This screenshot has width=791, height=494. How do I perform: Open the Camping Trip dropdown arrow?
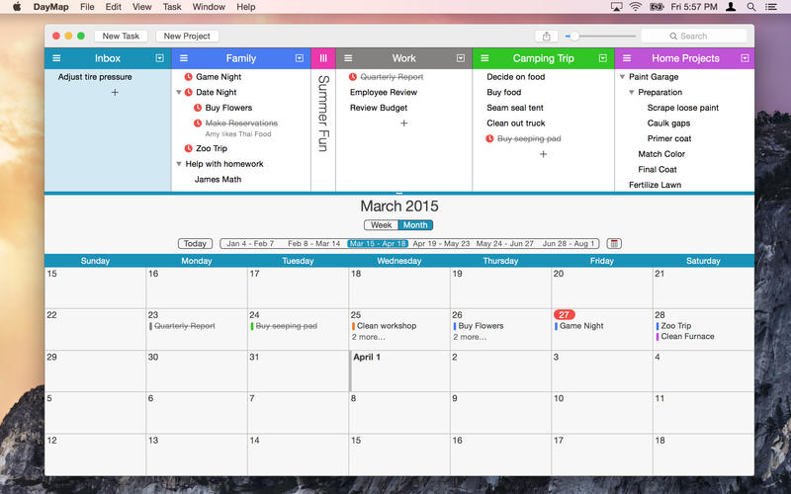click(603, 58)
